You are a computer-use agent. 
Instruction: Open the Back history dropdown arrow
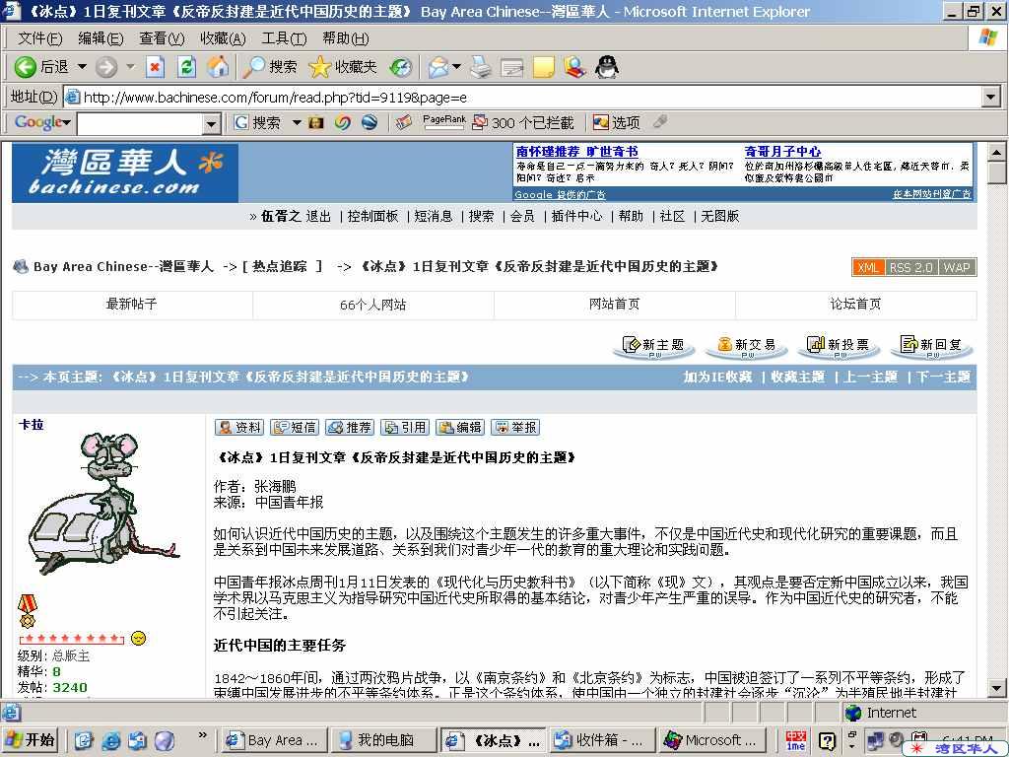tap(82, 66)
